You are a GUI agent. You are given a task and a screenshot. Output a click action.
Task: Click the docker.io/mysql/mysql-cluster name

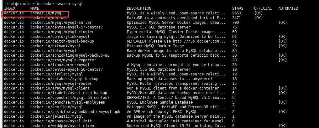coord(62,32)
